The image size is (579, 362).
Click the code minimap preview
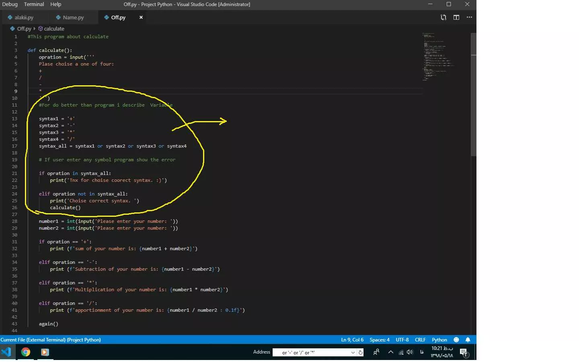coord(438,56)
